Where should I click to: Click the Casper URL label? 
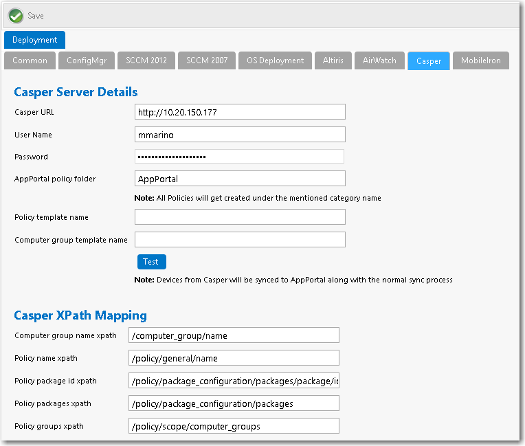point(34,112)
